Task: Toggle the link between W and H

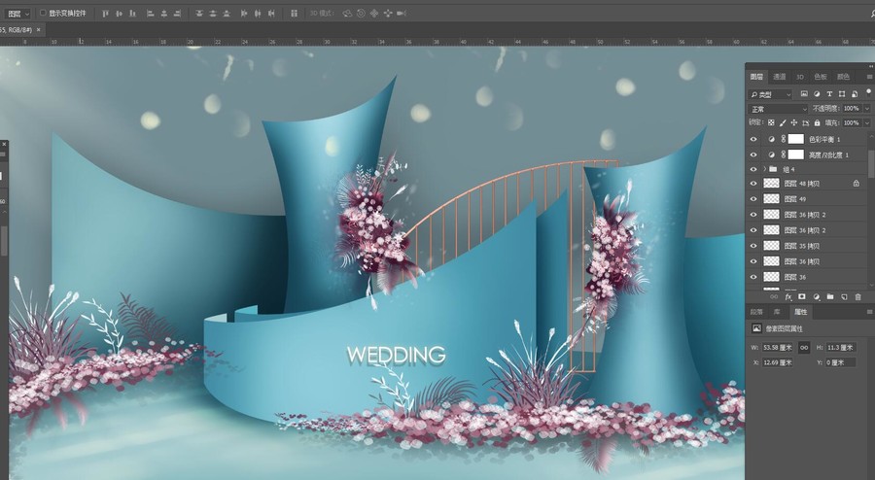Action: click(804, 347)
